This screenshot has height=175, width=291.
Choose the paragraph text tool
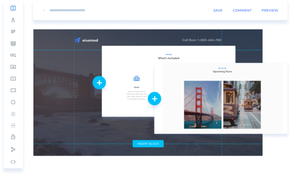(13, 32)
